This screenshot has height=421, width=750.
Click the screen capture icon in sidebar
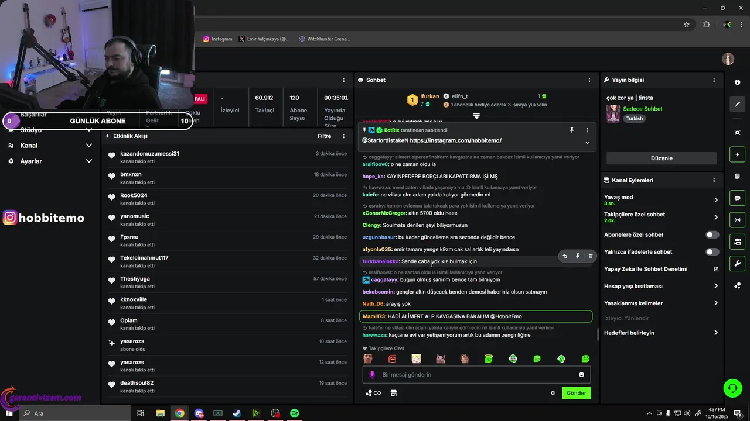[x=737, y=133]
